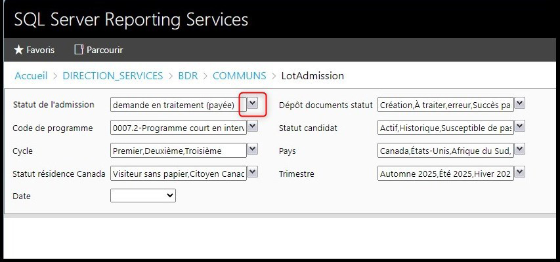Viewport: 560px width, 262px height.
Task: Expand the Dépôt documents statut dropdown arrow
Action: coord(519,104)
